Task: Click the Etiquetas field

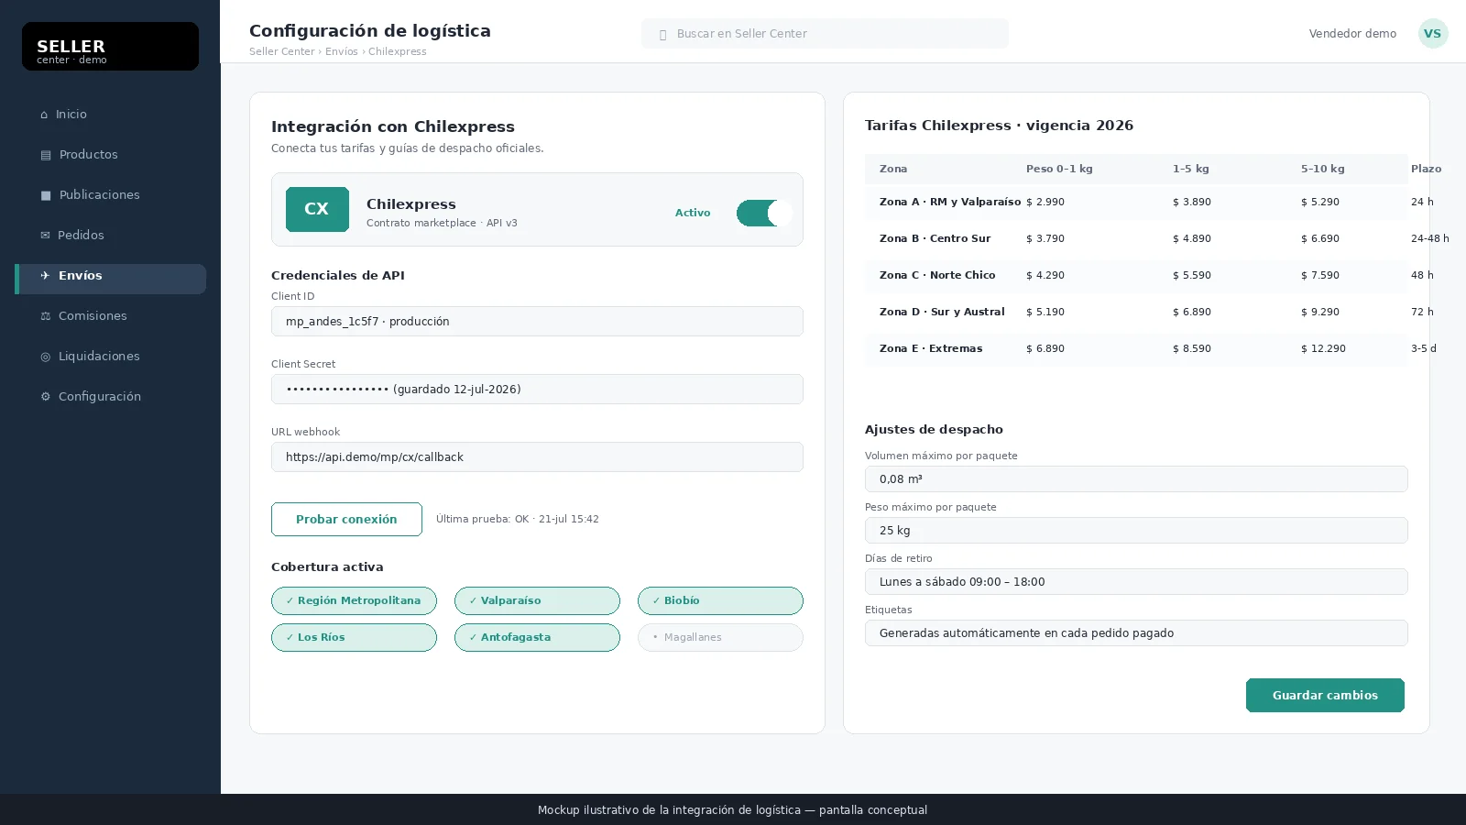Action: tap(1136, 632)
